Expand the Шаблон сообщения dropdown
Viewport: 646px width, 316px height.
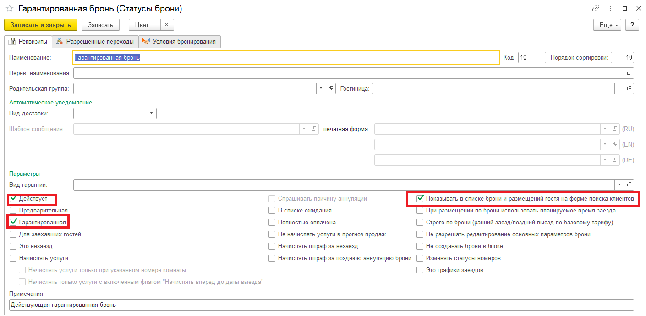(304, 129)
